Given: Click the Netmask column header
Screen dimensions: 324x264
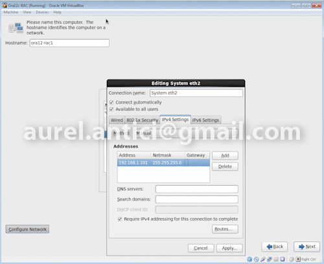Looking at the screenshot, I should coord(168,155).
